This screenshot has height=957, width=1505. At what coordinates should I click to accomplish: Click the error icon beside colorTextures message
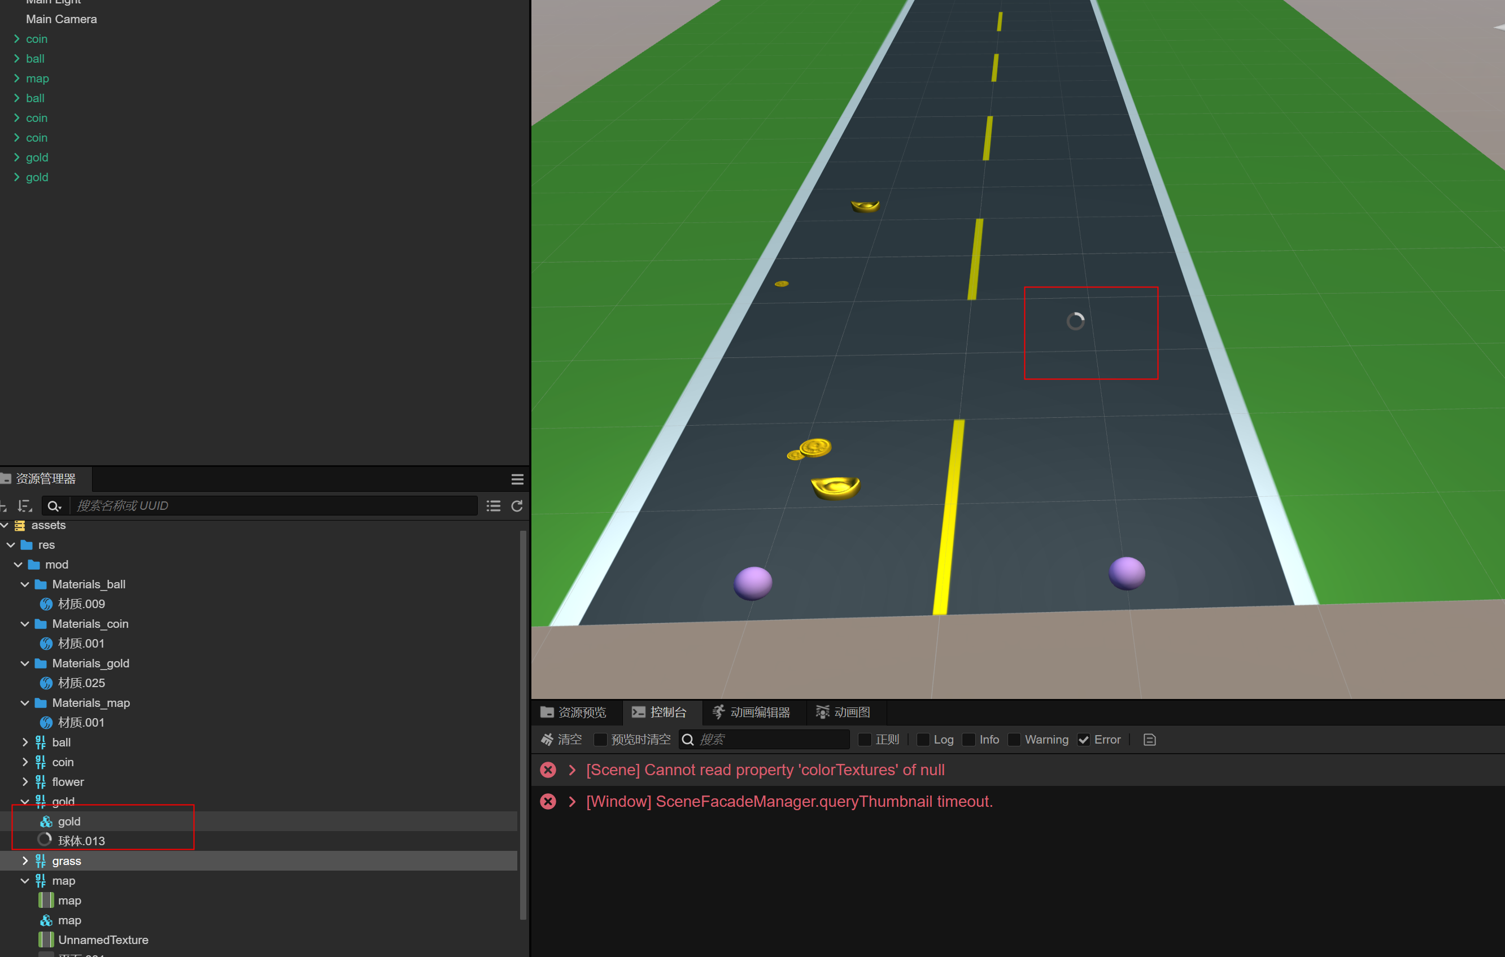tap(548, 770)
